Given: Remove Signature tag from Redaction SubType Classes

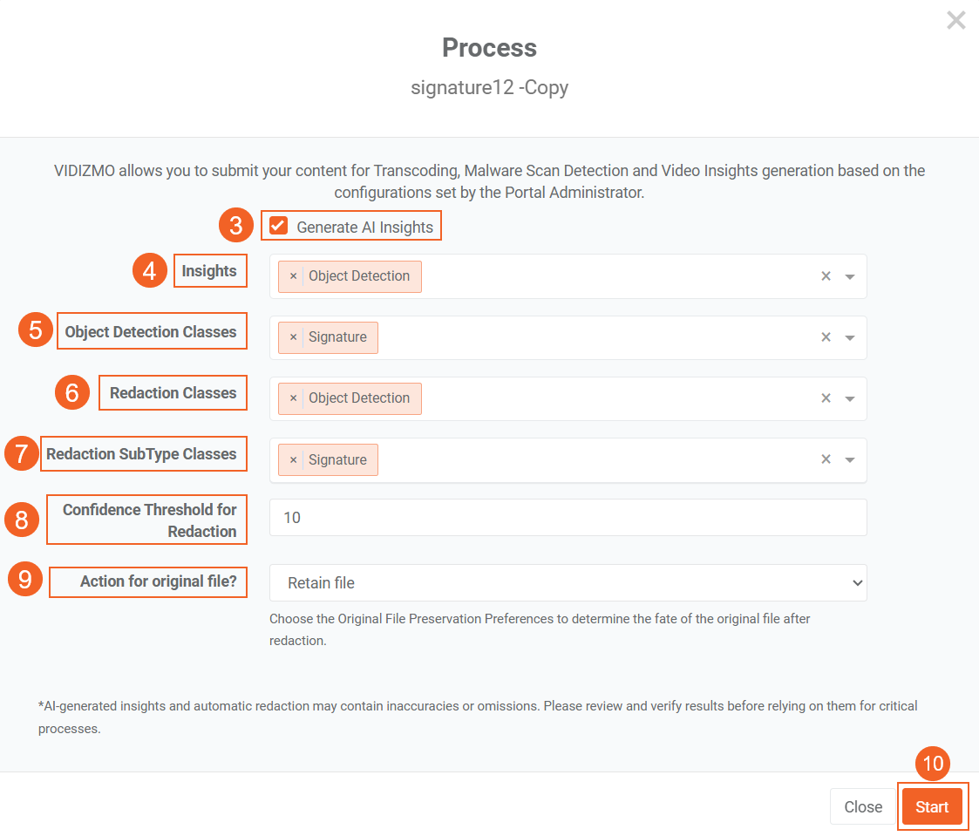Looking at the screenshot, I should [x=293, y=459].
